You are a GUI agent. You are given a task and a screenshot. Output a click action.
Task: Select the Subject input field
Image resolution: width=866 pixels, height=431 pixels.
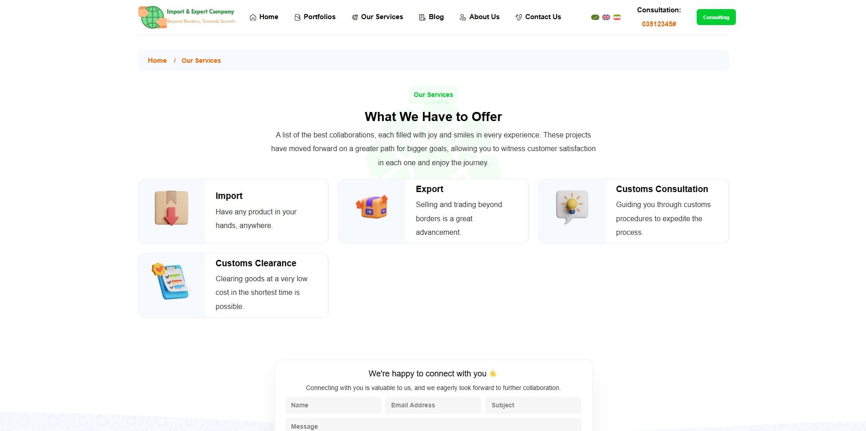533,405
